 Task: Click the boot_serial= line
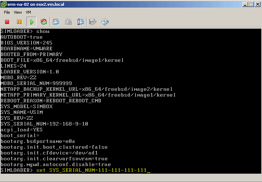20,135
